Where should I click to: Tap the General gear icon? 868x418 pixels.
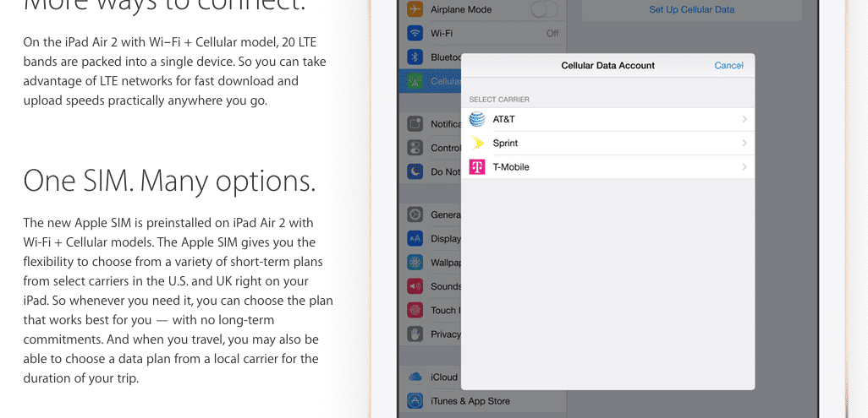tap(415, 214)
